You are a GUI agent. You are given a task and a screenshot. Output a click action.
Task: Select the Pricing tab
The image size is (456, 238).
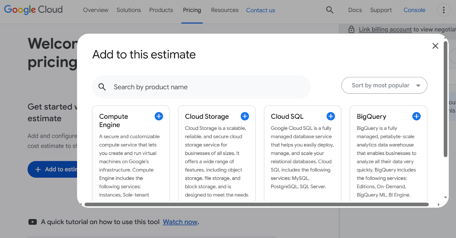(x=192, y=10)
